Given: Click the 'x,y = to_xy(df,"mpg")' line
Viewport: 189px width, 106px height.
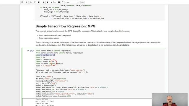Looking at the screenshot, I should pyautogui.click(x=46, y=83).
